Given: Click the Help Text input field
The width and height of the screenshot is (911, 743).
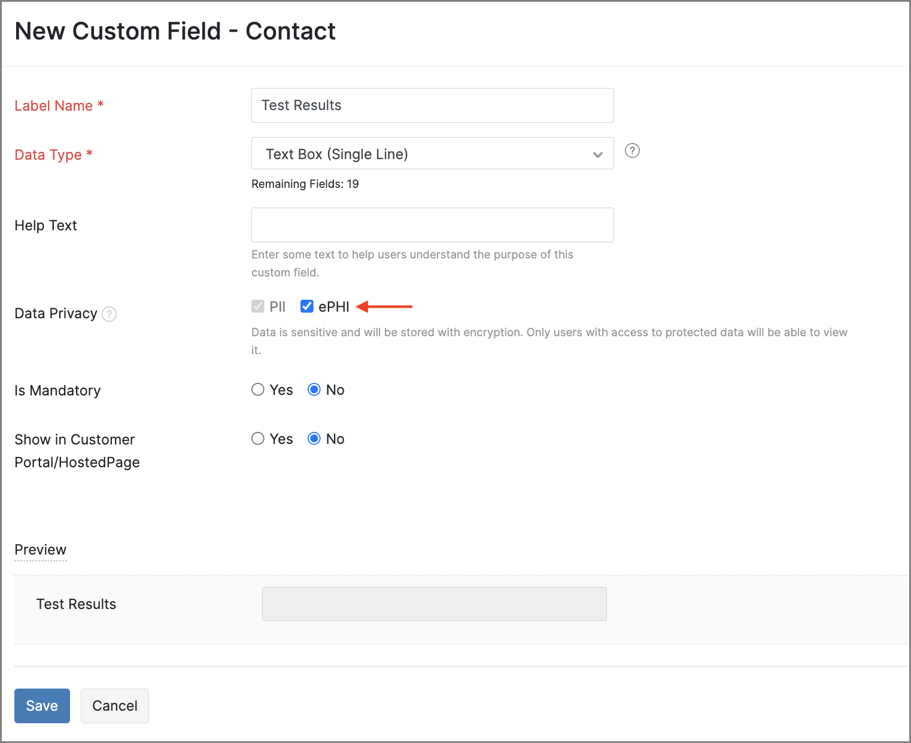Looking at the screenshot, I should [x=432, y=225].
